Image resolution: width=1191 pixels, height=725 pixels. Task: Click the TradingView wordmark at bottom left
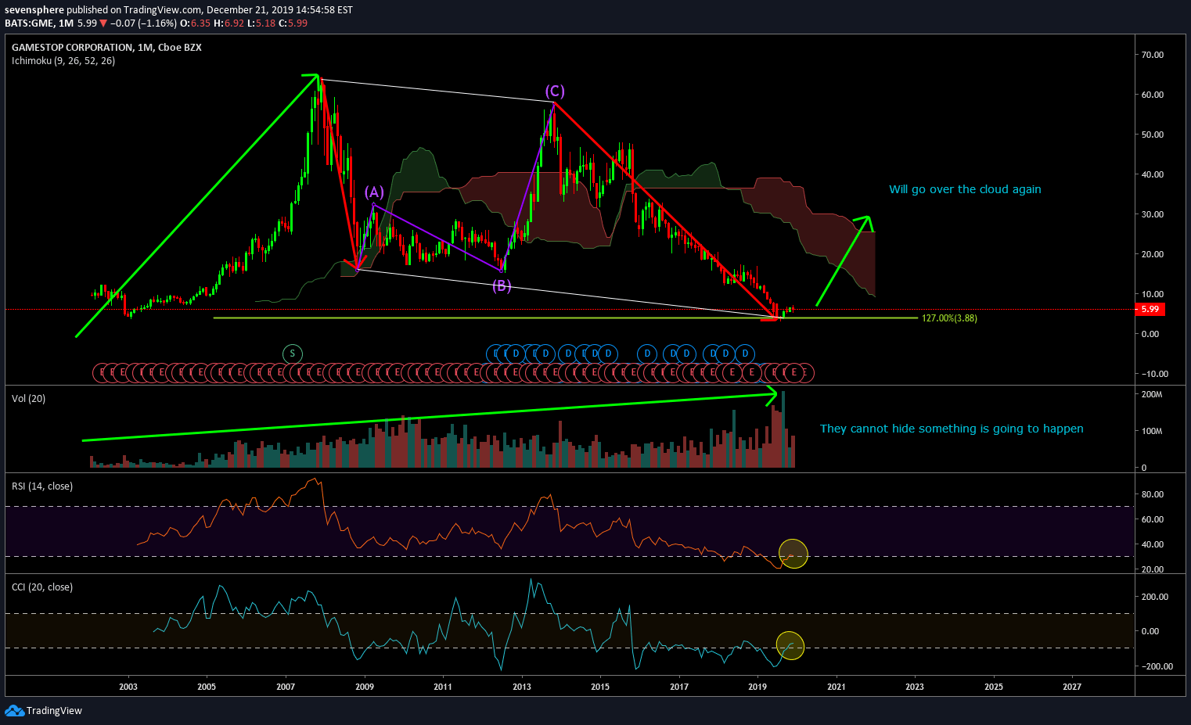54,711
